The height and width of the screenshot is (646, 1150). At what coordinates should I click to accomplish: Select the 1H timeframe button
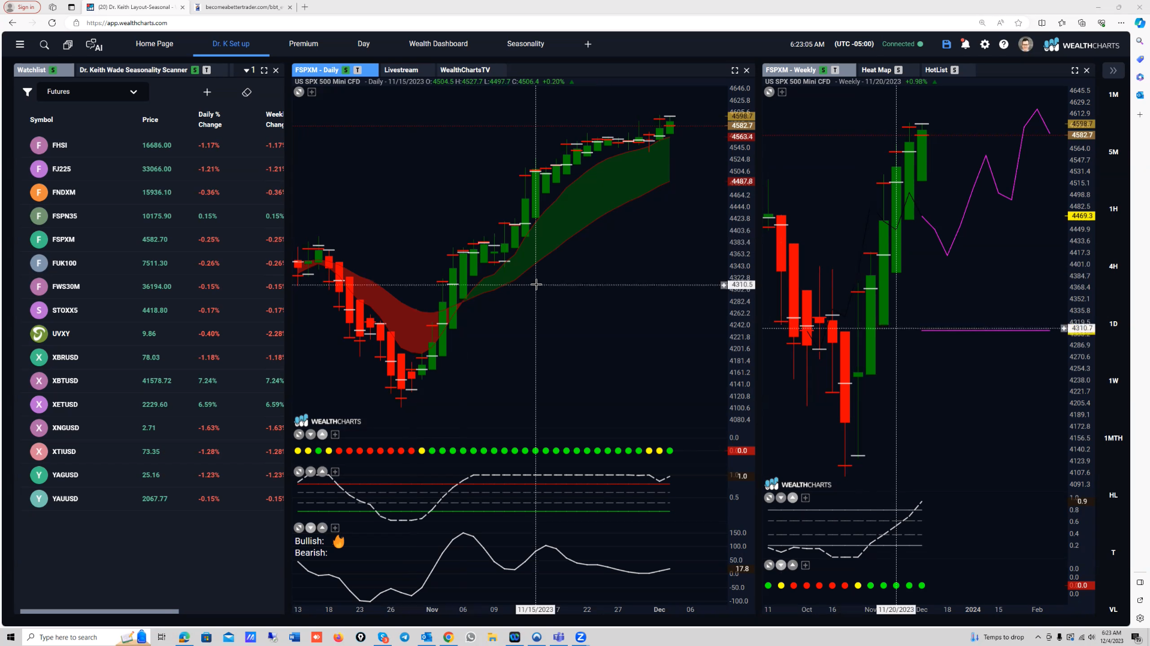click(1113, 209)
